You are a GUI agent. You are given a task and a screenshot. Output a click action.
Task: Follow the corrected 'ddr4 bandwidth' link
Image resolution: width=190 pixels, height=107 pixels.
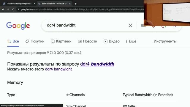coord(97,64)
